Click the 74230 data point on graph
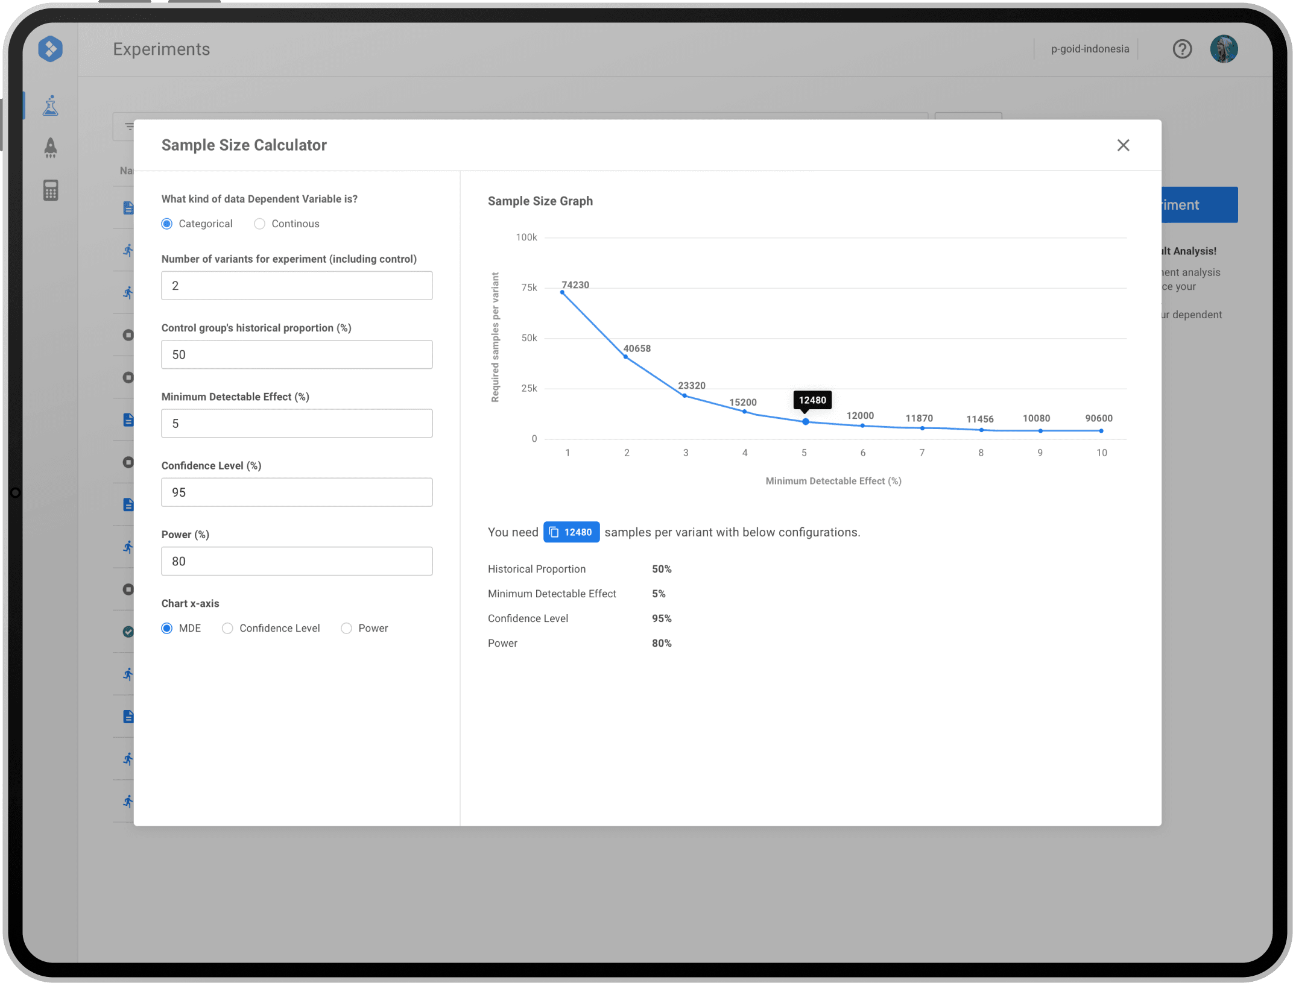The height and width of the screenshot is (983, 1293). pos(562,292)
